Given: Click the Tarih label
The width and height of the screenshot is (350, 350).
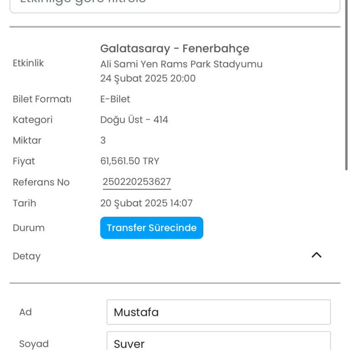Looking at the screenshot, I should [x=24, y=203].
